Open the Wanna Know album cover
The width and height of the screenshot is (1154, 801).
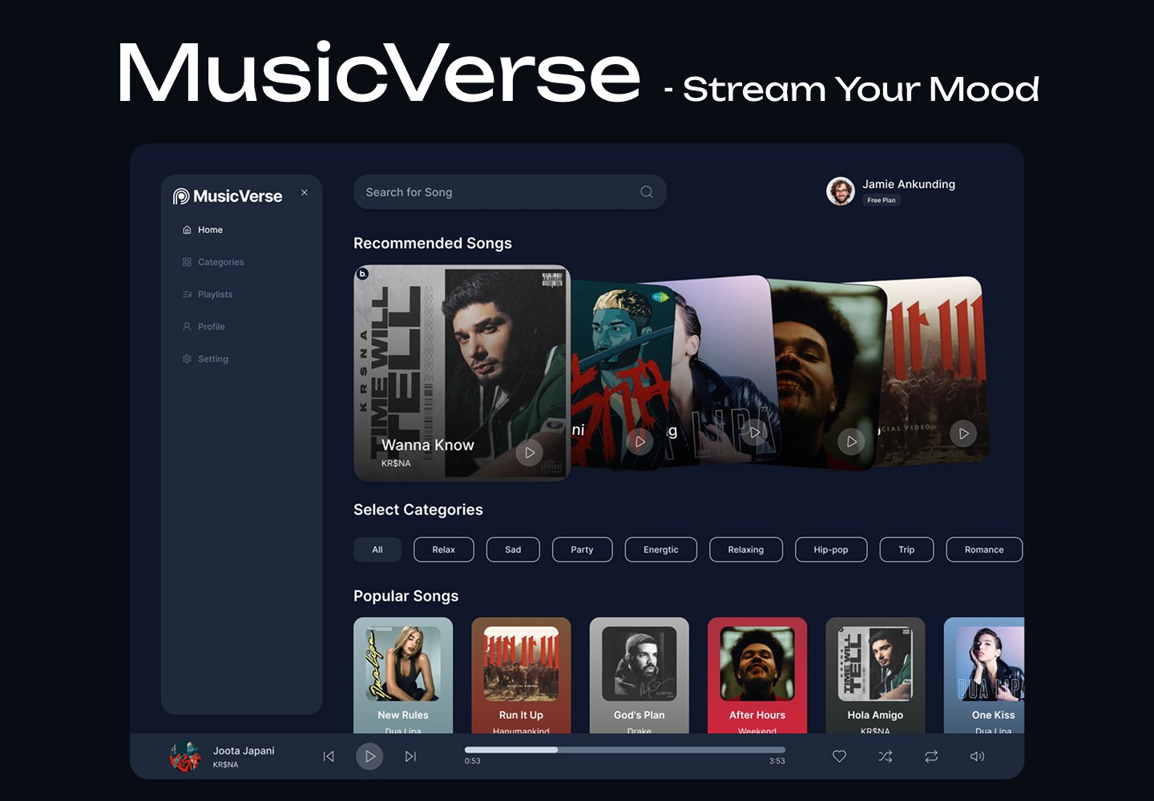tap(462, 373)
